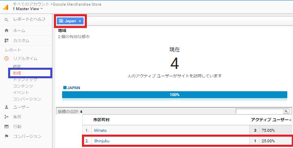Click the table search input field
This screenshot has width=293, height=148.
click(260, 111)
